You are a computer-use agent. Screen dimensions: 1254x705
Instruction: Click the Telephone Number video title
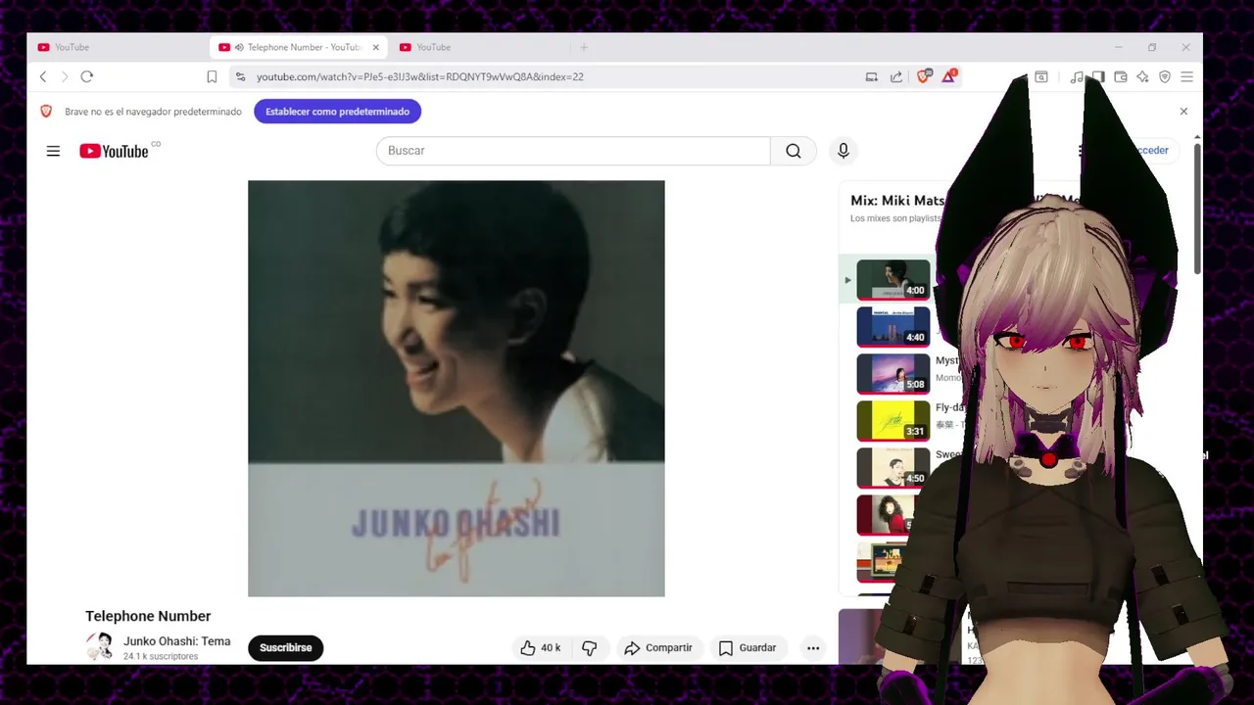click(148, 616)
